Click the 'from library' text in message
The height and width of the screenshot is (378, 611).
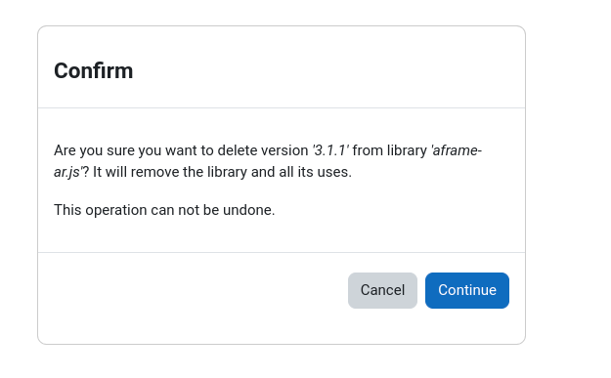pos(390,150)
